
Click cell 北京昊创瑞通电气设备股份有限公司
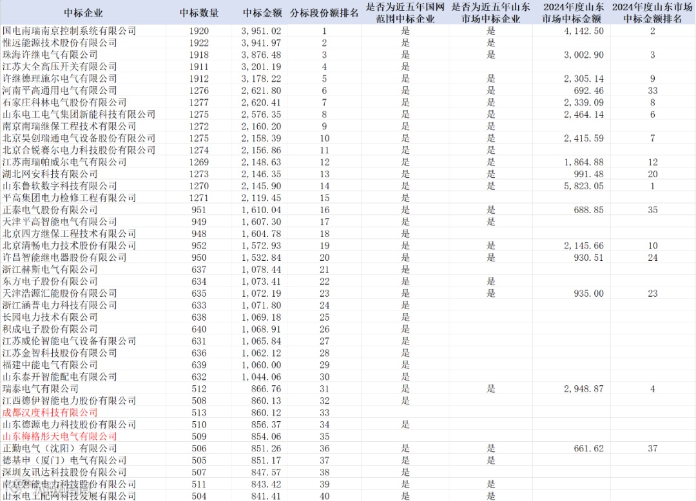[x=79, y=138]
